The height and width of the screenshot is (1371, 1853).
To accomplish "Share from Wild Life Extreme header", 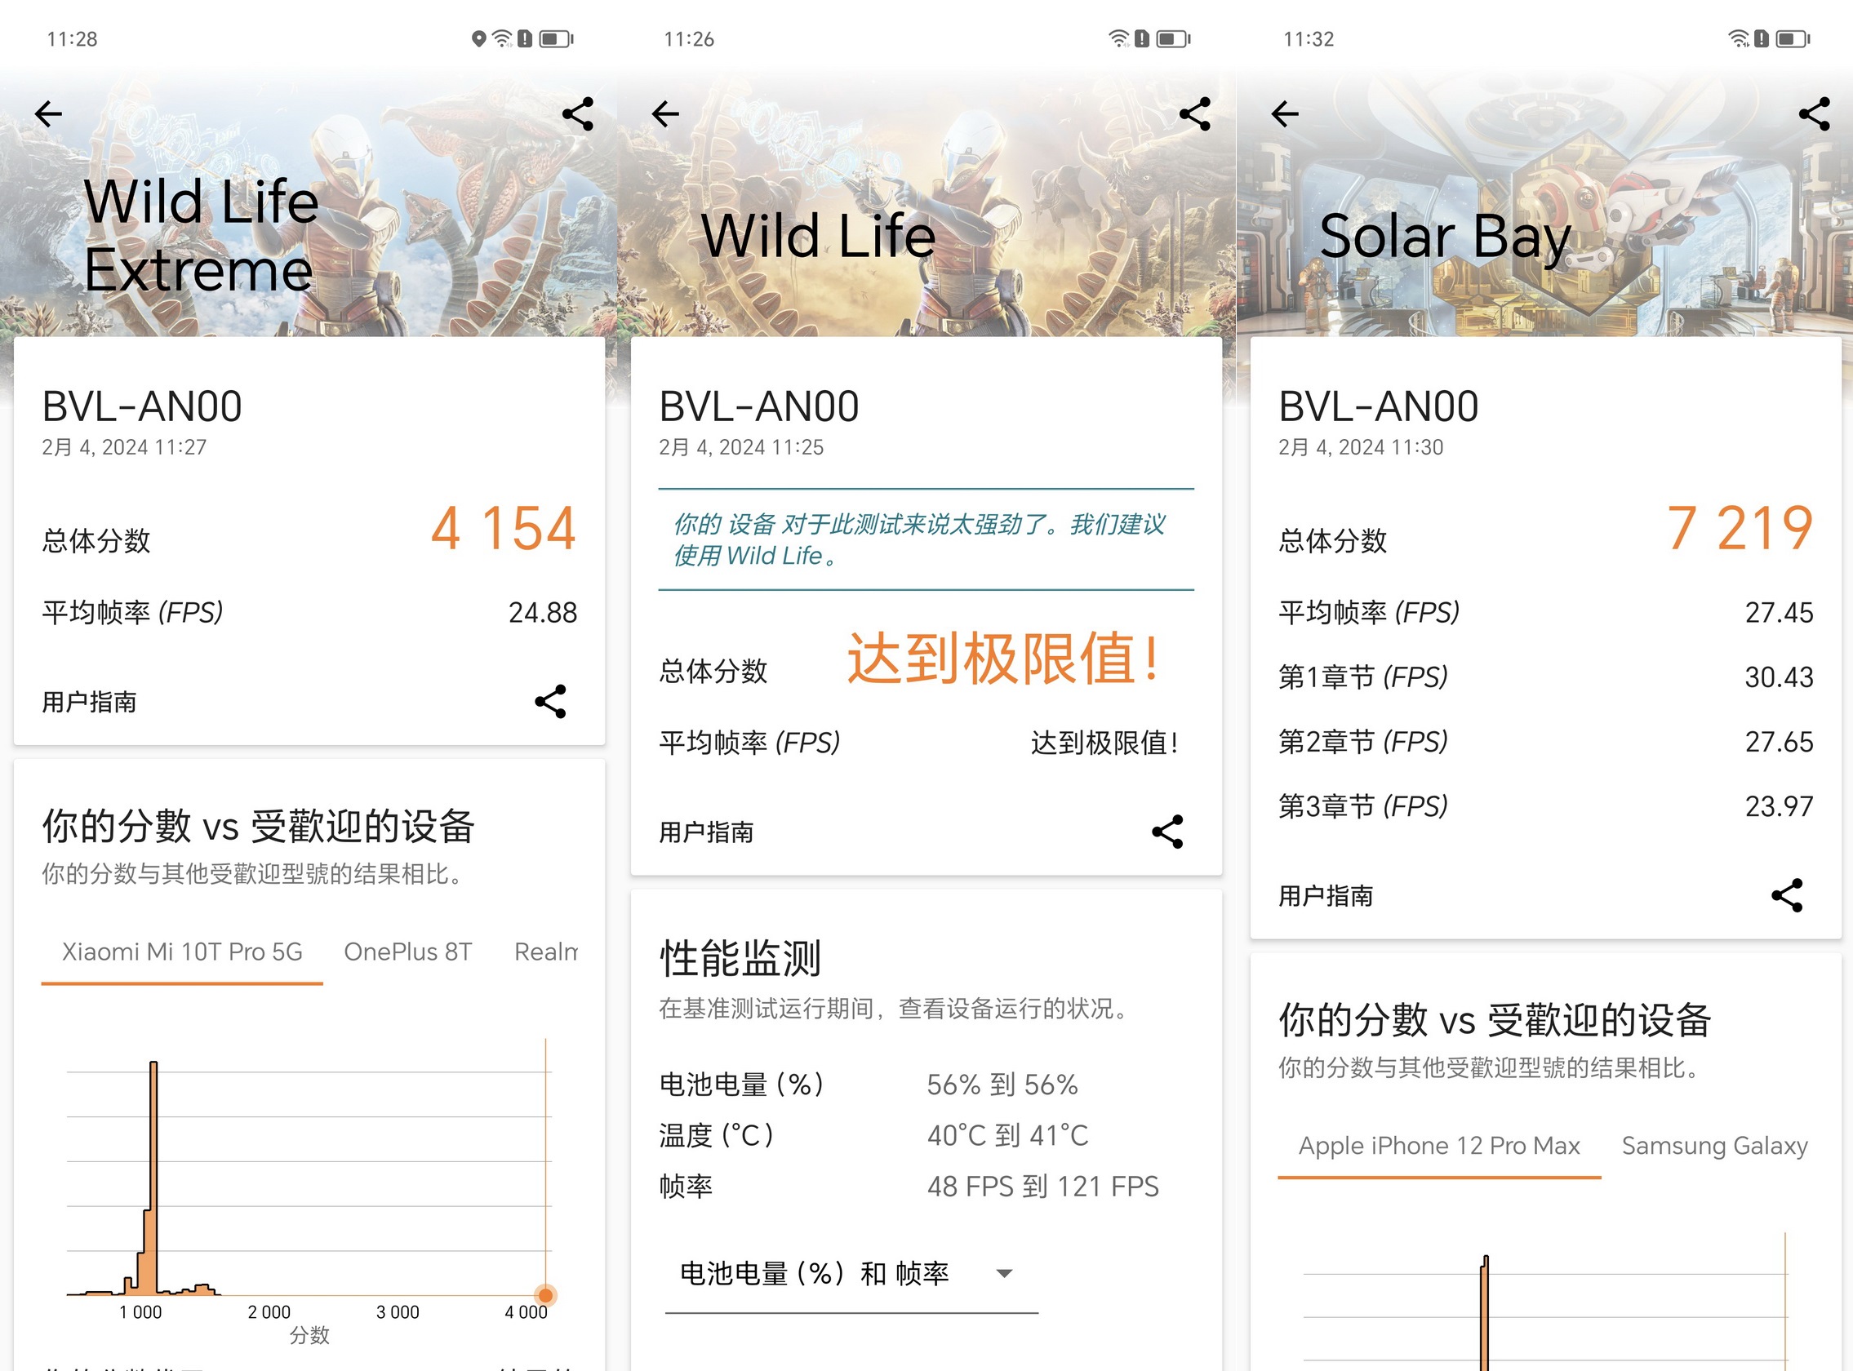I will click(x=578, y=113).
